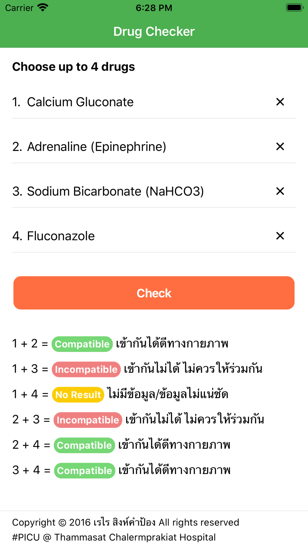Remove Adrenaline (Epinephrine) using the X icon
The height and width of the screenshot is (548, 308).
280,146
